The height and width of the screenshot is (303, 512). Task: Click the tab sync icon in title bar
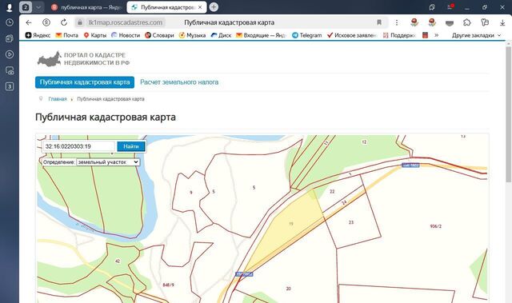(432, 7)
